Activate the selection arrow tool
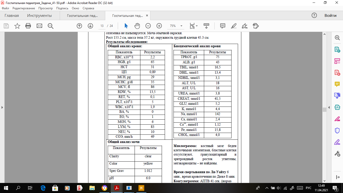 (126, 26)
